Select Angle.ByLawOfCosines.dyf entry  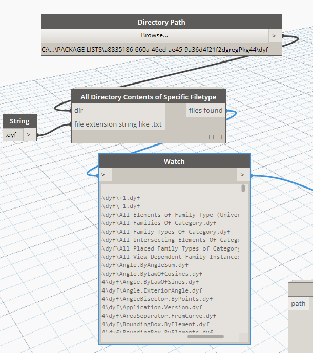pyautogui.click(x=152, y=274)
